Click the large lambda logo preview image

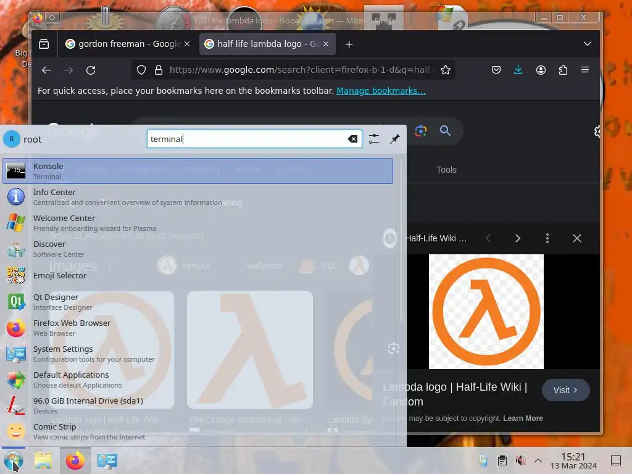click(486, 312)
